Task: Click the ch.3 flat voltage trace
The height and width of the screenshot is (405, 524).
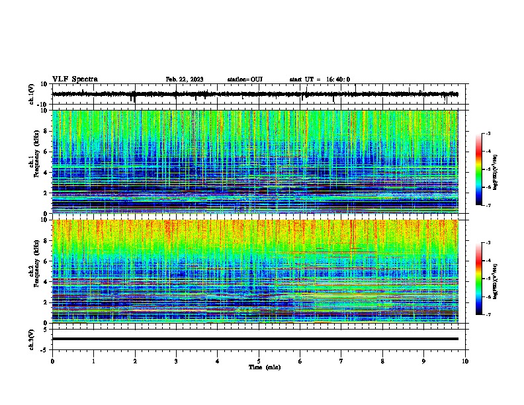Action: 255,339
